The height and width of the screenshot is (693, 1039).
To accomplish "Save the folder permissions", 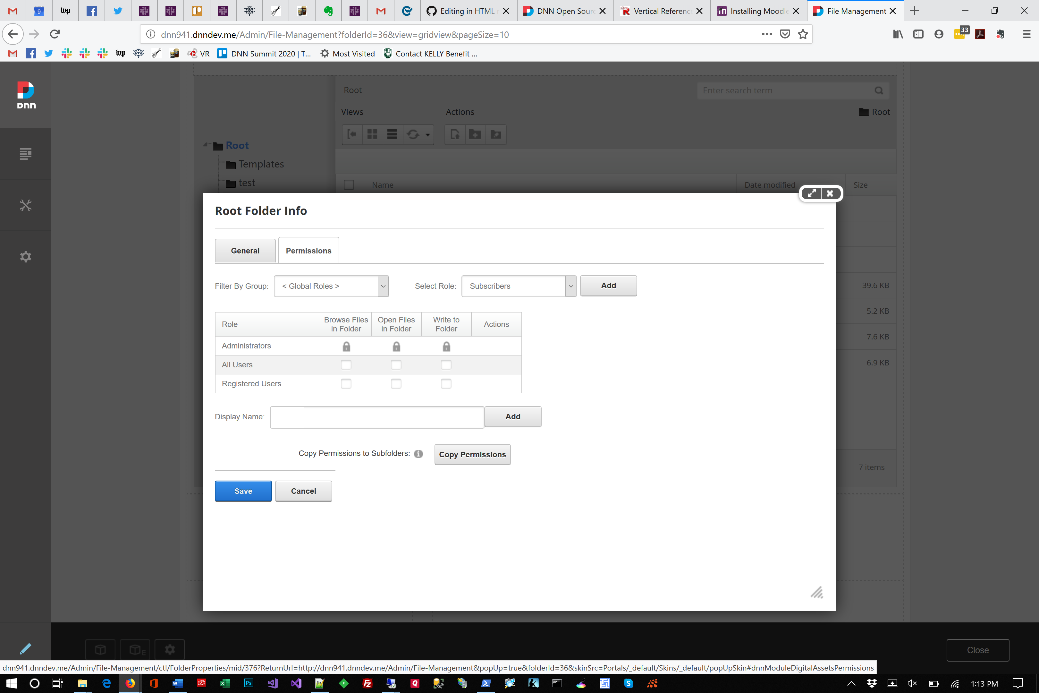I will coord(243,491).
